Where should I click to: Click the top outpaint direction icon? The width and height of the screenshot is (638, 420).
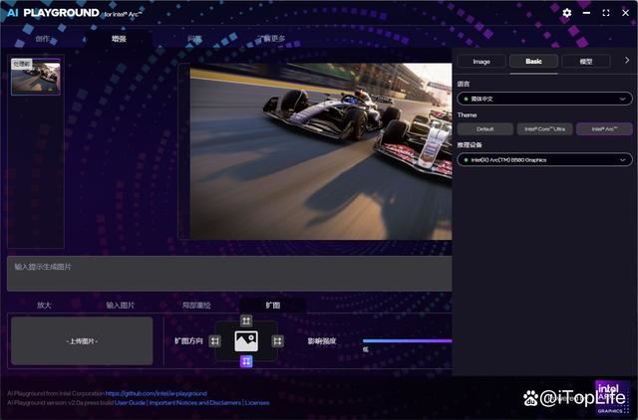tap(246, 320)
